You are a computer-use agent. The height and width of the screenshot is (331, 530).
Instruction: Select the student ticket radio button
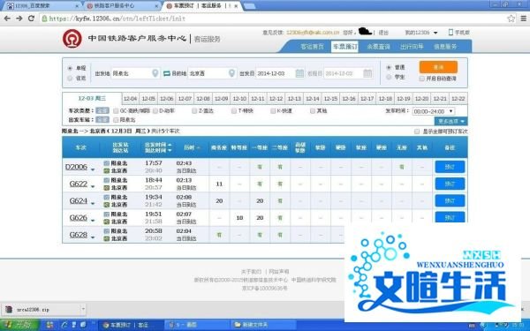389,77
